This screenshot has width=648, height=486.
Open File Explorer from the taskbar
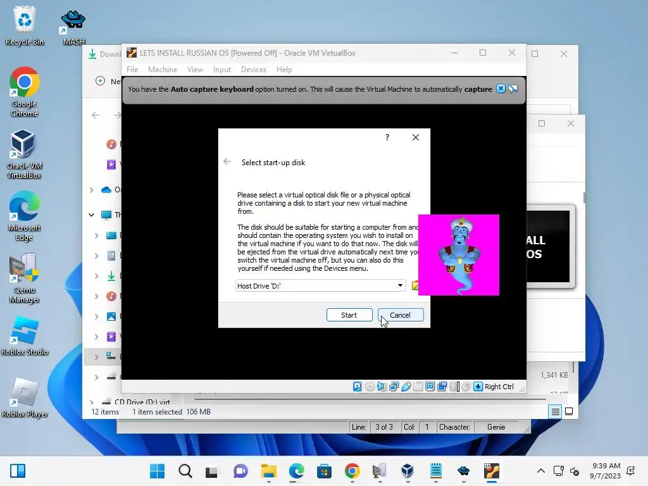click(268, 471)
